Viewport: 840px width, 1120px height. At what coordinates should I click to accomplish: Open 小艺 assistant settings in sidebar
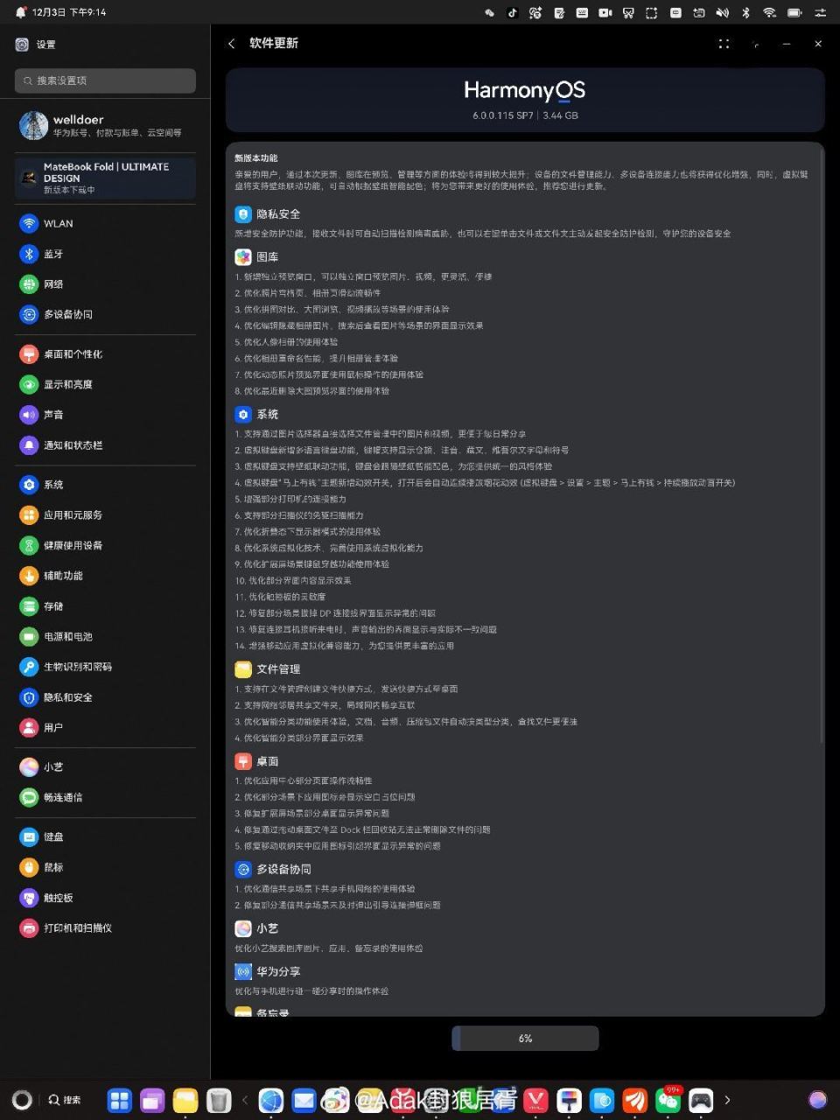click(x=105, y=766)
